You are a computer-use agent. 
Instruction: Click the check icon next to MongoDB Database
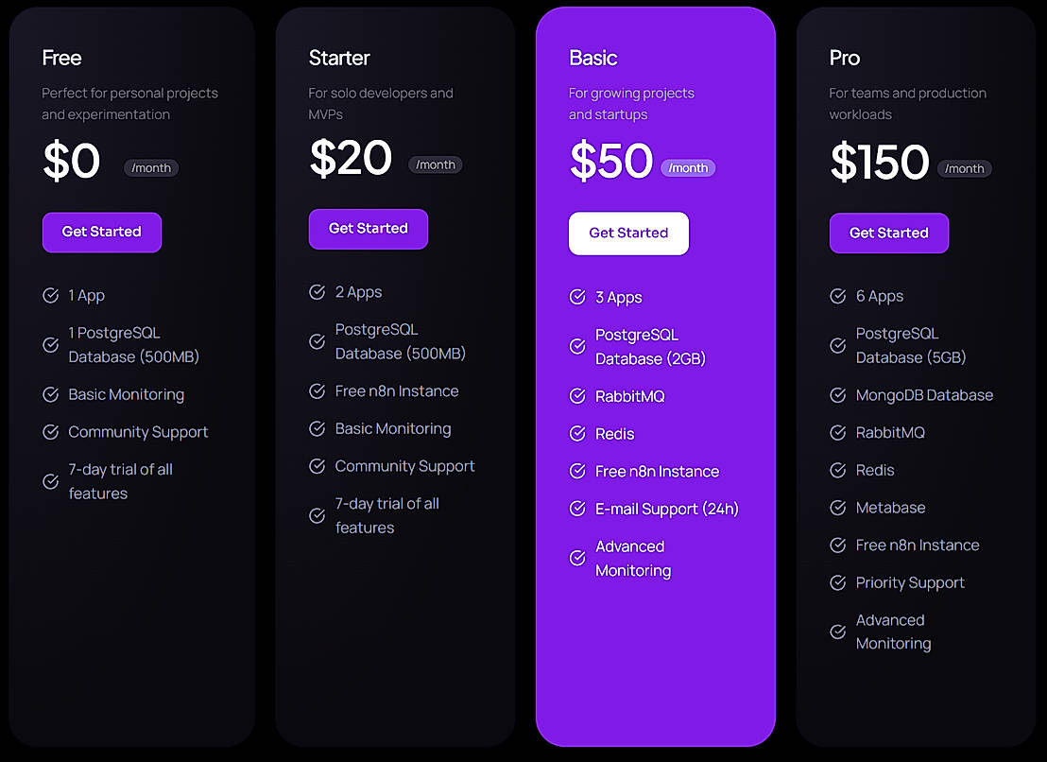[837, 395]
